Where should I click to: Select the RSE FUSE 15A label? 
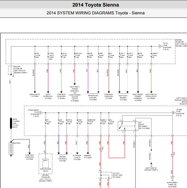click(91, 55)
